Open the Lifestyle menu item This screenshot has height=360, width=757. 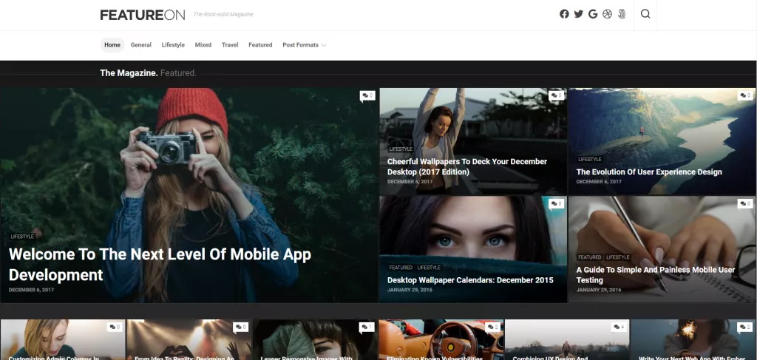click(173, 45)
